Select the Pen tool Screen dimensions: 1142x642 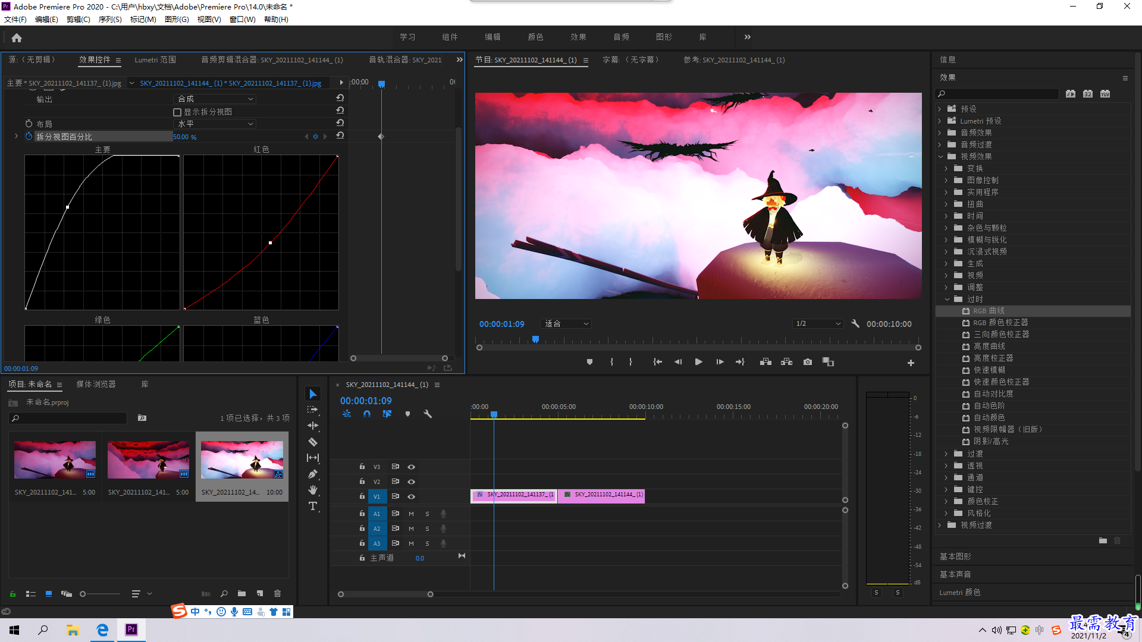pyautogui.click(x=313, y=474)
